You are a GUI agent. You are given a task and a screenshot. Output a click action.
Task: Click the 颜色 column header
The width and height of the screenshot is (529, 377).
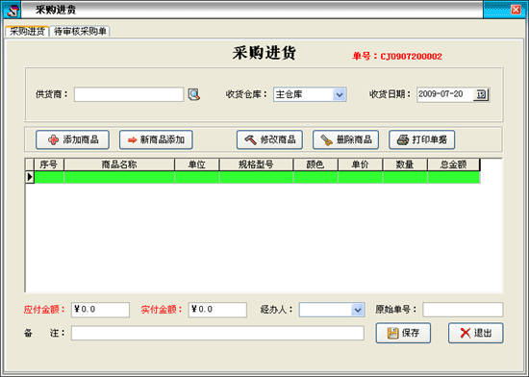[315, 164]
